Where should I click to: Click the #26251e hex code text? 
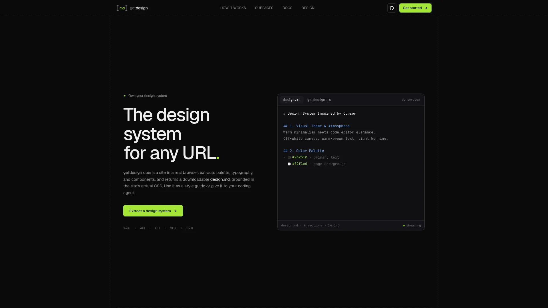pyautogui.click(x=300, y=157)
